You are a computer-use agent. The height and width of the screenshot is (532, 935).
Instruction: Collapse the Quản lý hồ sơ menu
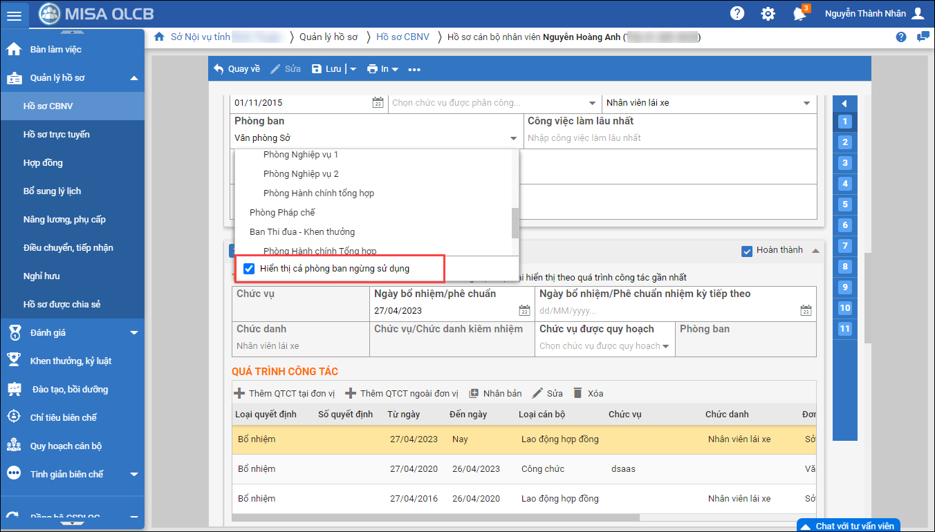[133, 78]
